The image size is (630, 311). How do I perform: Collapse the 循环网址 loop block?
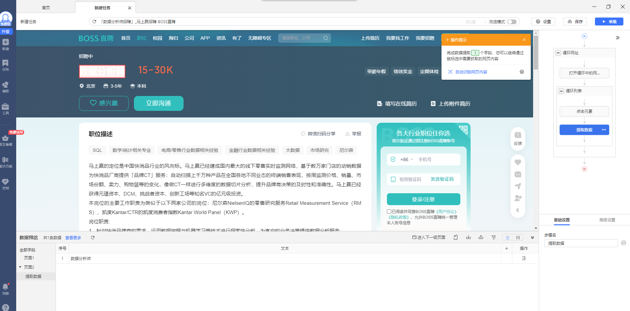tap(558, 53)
